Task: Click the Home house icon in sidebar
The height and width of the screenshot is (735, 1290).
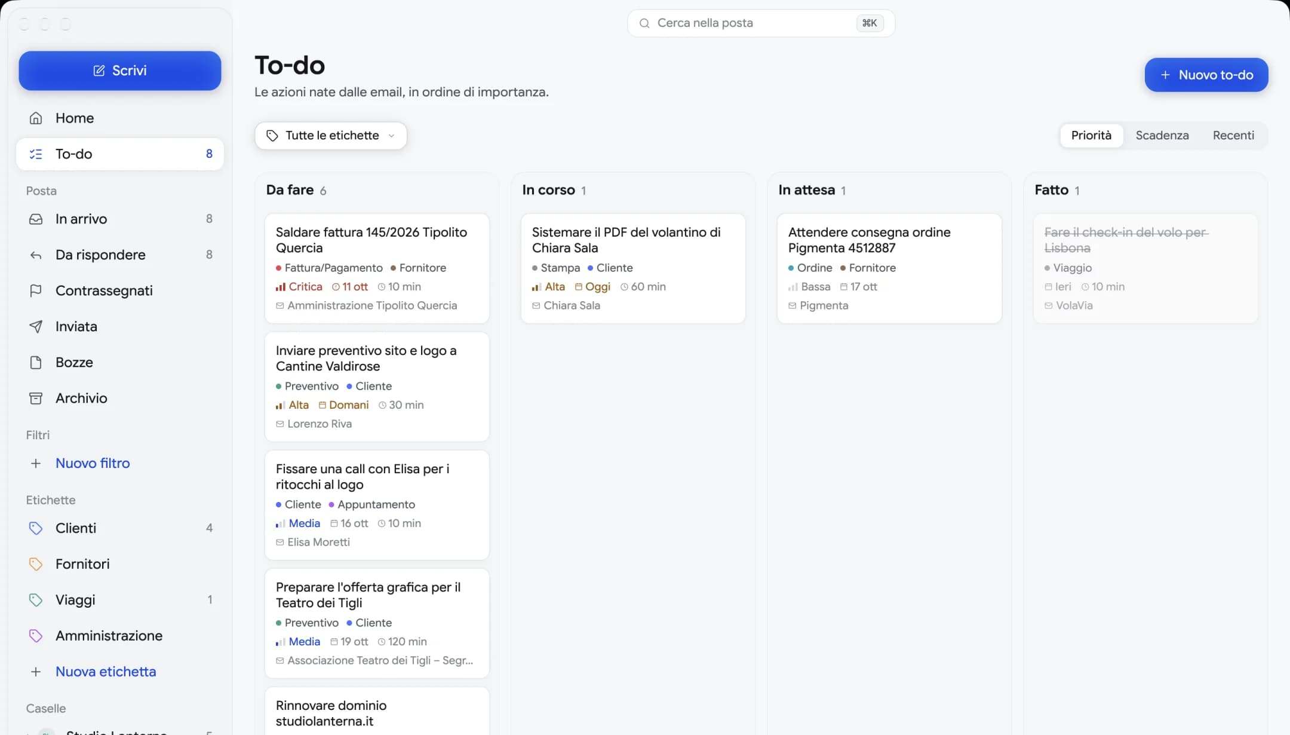Action: pos(36,118)
